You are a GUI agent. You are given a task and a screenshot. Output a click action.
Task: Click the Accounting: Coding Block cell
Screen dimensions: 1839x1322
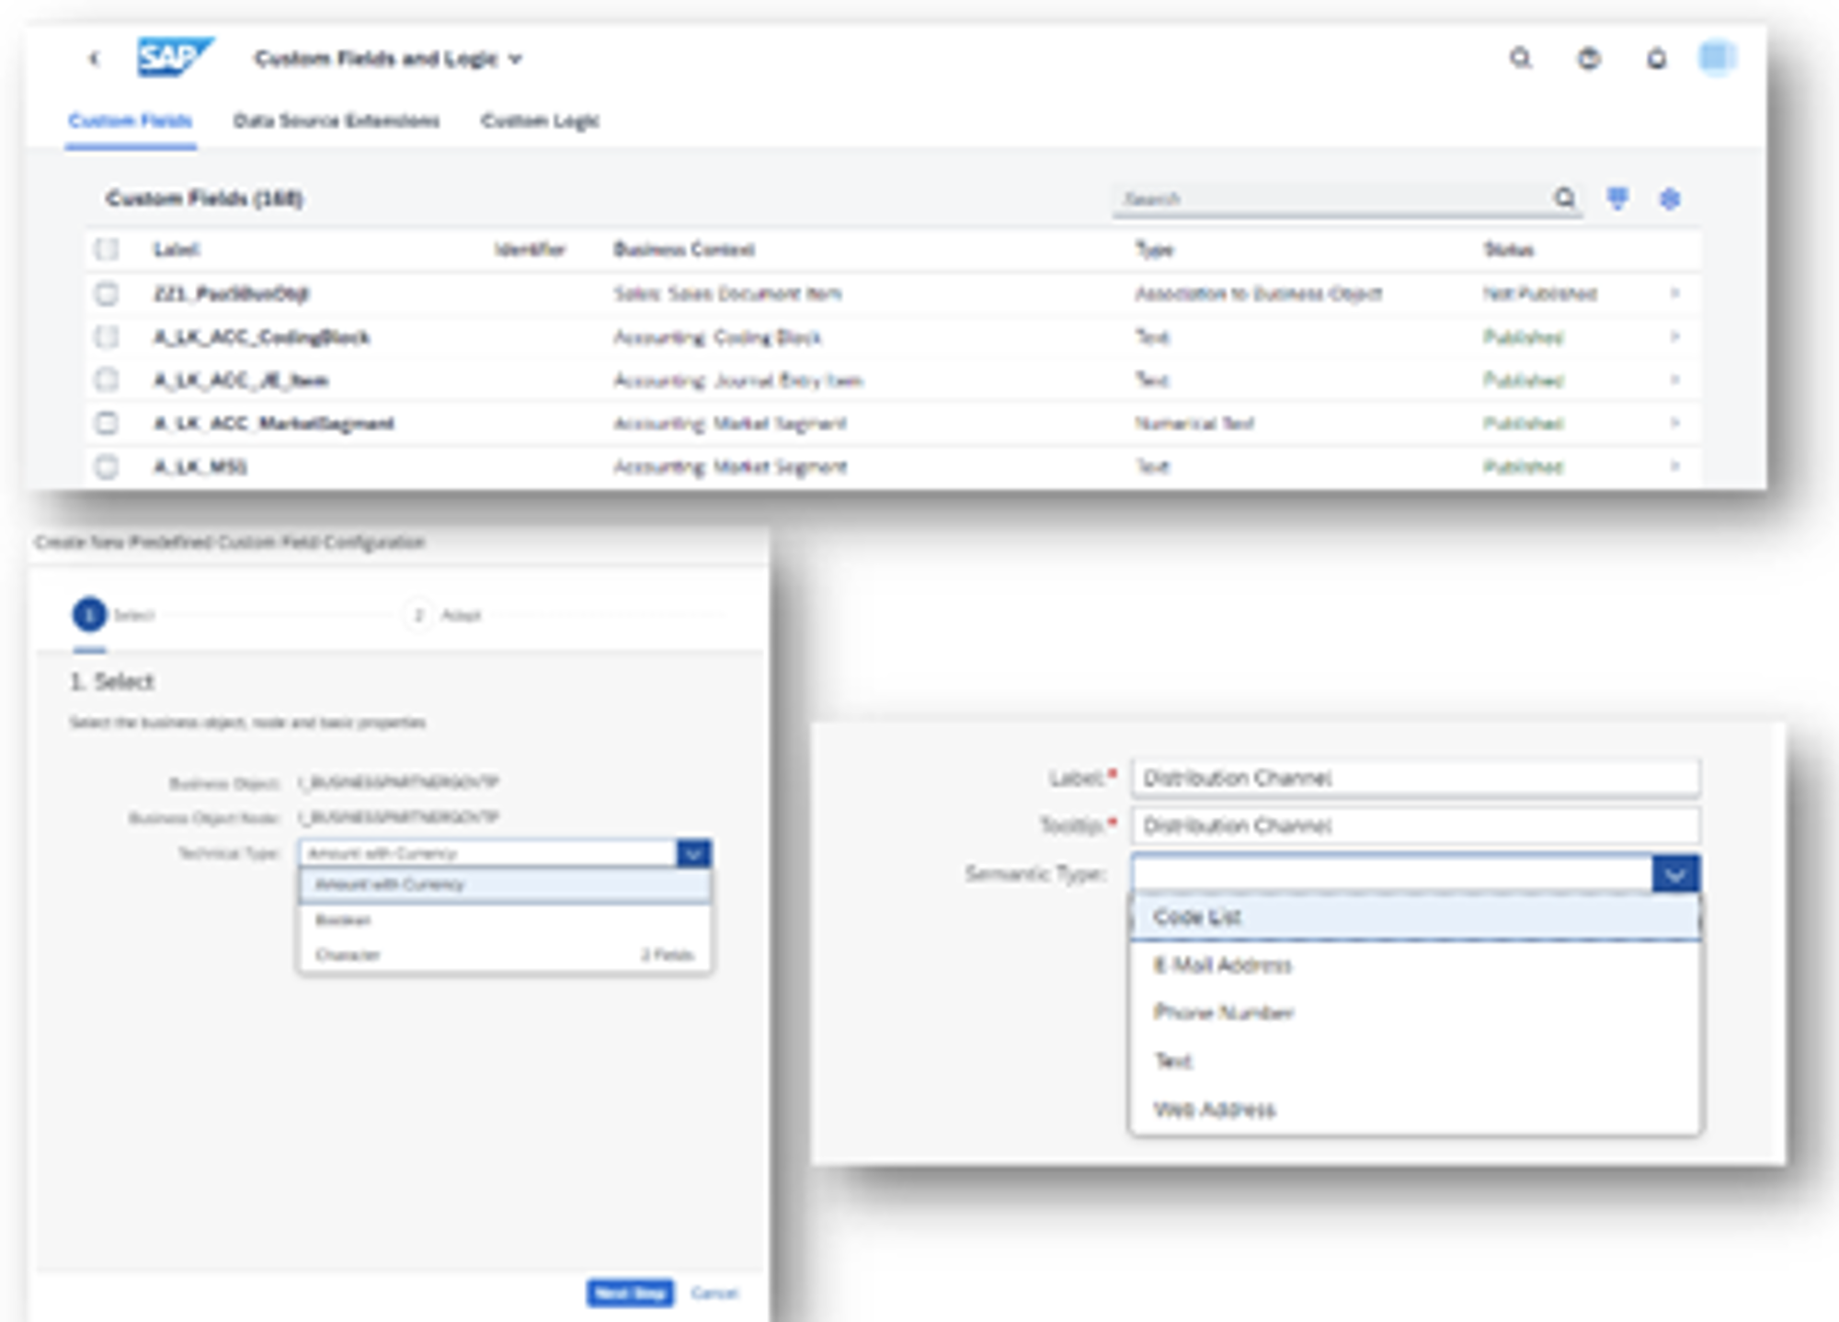pyautogui.click(x=717, y=336)
